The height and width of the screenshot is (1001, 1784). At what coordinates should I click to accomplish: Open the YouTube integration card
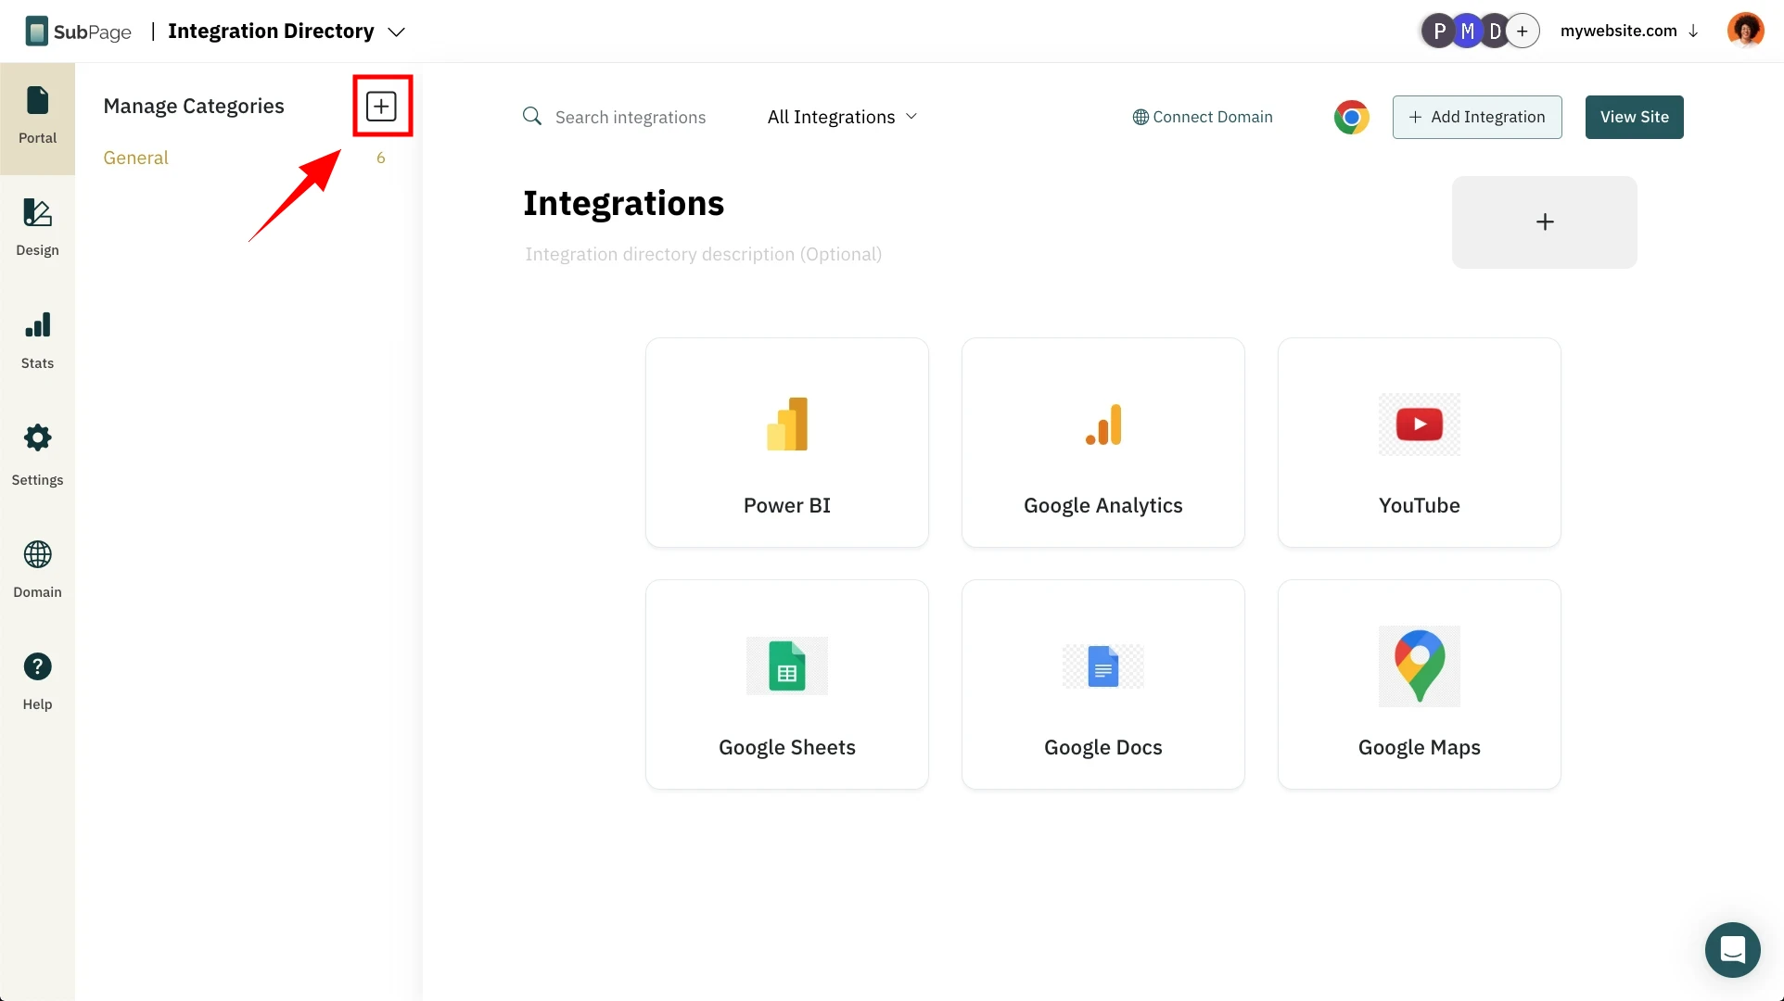[x=1420, y=442]
